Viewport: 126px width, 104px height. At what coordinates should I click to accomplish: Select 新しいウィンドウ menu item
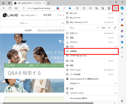point(91,18)
